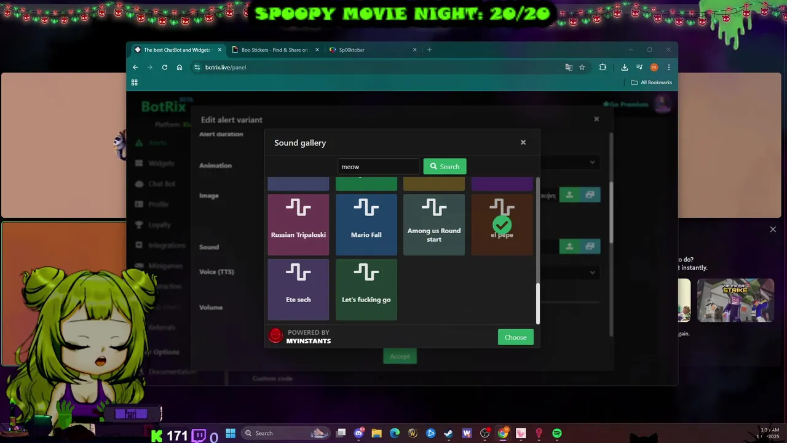Open File Explorer from the taskbar
This screenshot has height=443, width=787.
377,433
